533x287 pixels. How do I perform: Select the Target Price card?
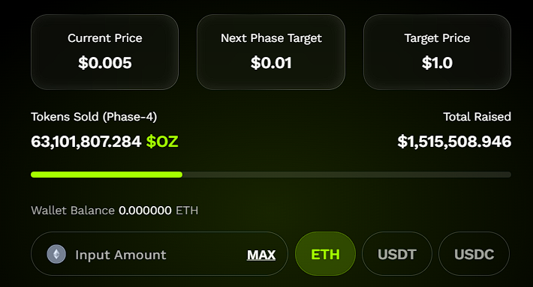pyautogui.click(x=437, y=52)
